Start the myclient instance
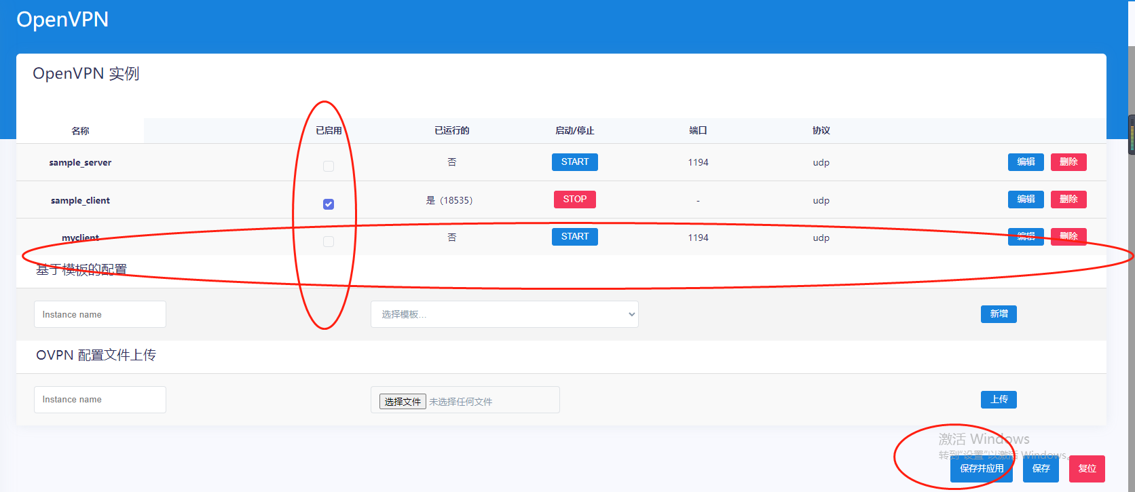The height and width of the screenshot is (492, 1135). pos(574,237)
